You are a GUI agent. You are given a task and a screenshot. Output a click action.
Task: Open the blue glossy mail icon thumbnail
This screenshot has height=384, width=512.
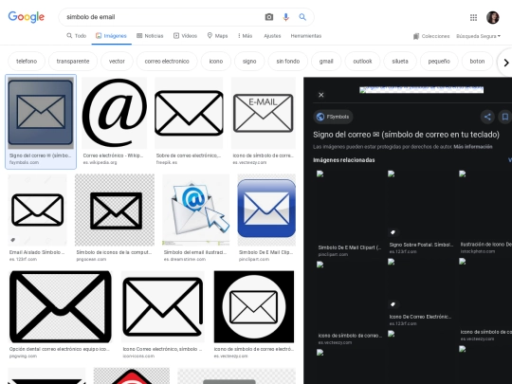click(x=266, y=210)
